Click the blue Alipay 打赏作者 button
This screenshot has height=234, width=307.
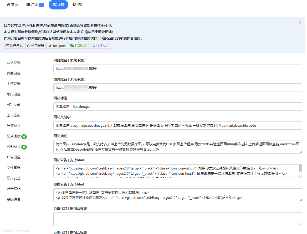coord(100,46)
